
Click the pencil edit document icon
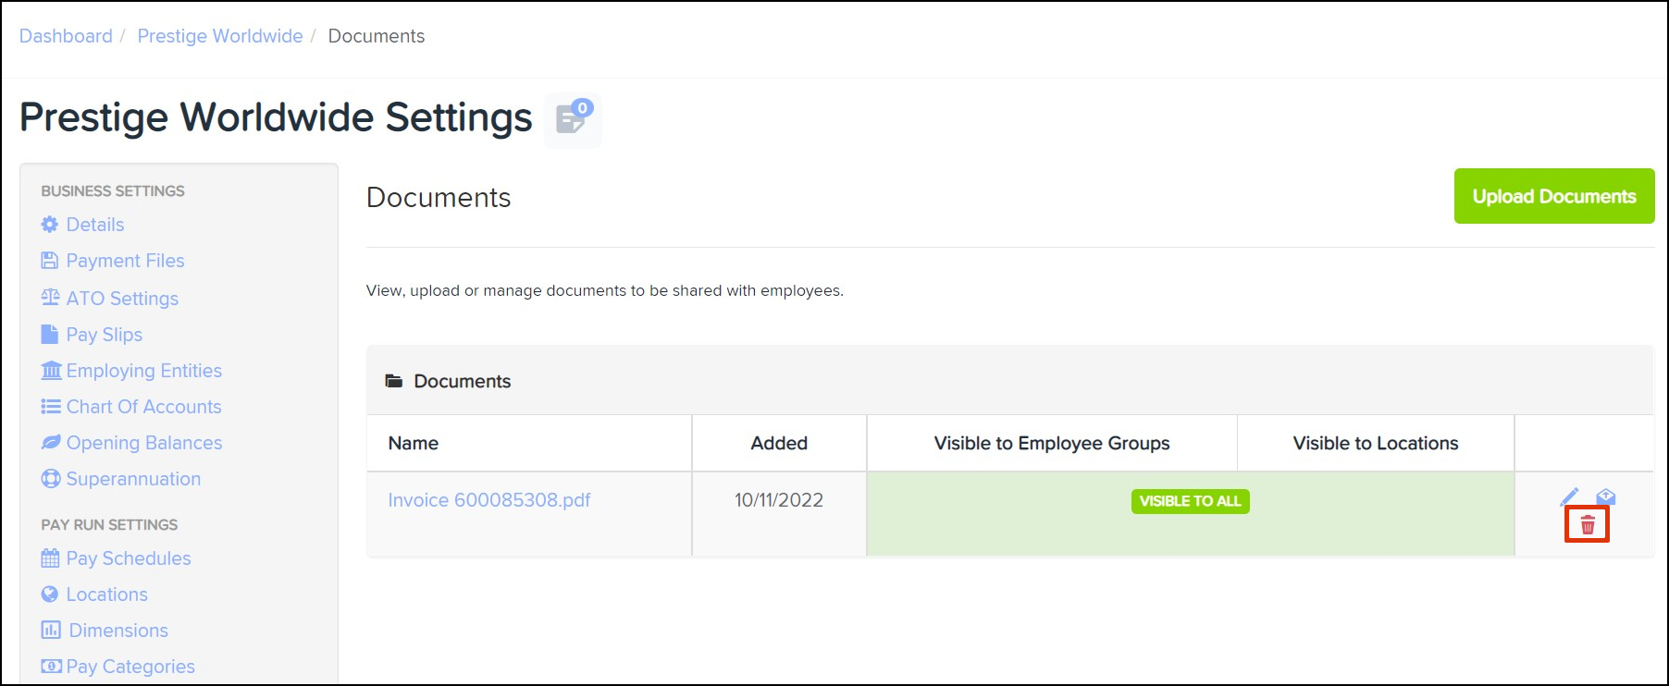pos(1569,497)
